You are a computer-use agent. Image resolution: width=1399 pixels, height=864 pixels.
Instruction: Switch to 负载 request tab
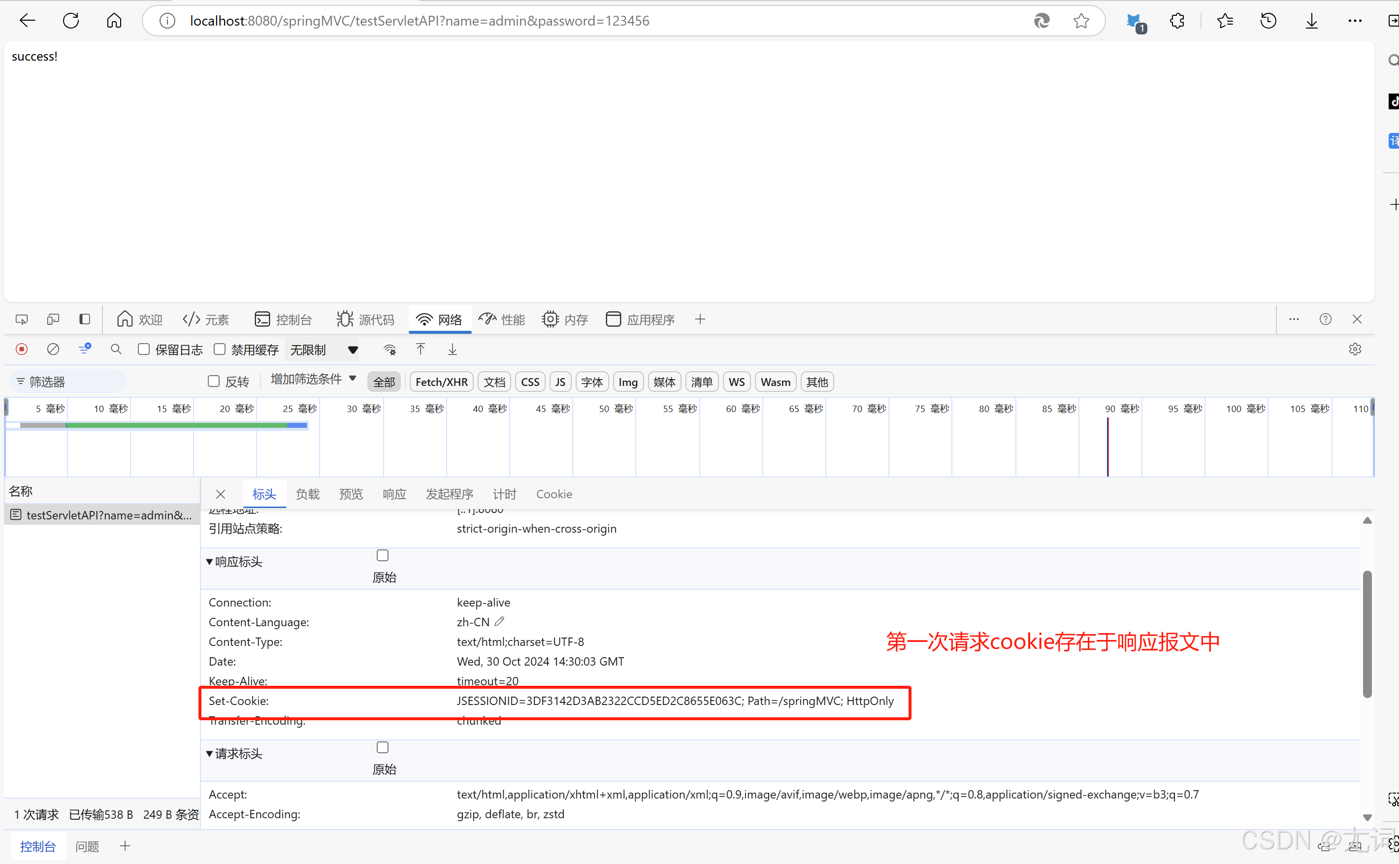307,494
